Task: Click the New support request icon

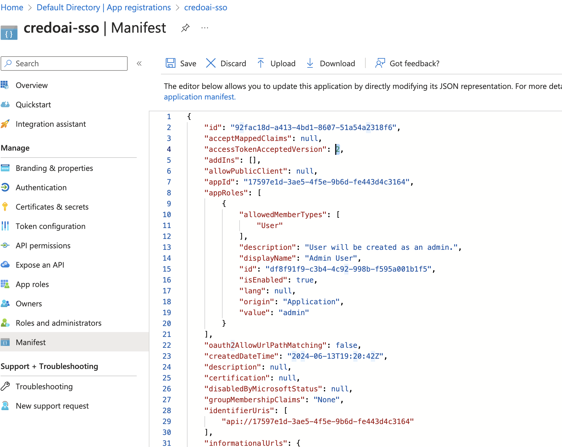Action: click(5, 406)
